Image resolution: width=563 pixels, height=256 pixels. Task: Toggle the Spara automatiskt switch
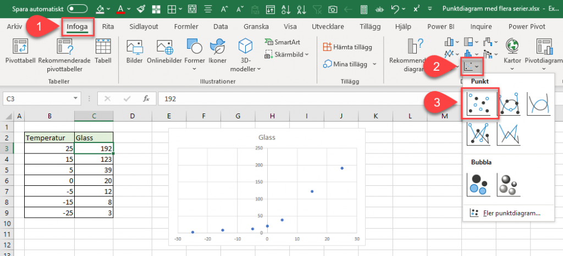click(x=77, y=9)
